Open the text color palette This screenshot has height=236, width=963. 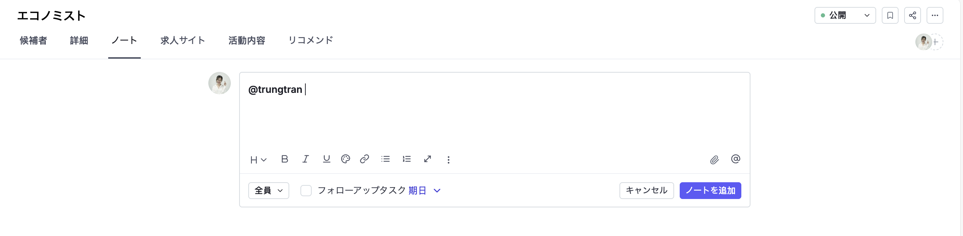[345, 159]
